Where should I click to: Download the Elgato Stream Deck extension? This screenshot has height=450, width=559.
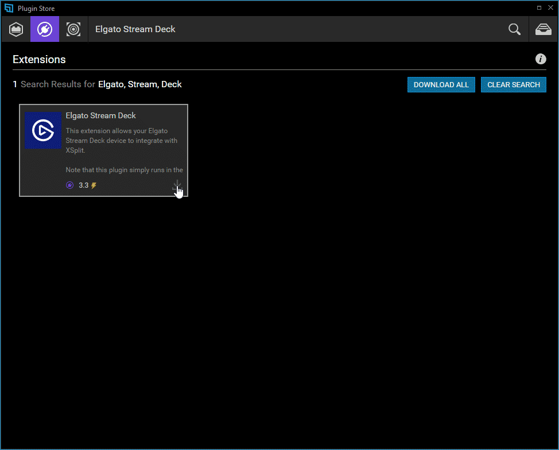pyautogui.click(x=177, y=185)
